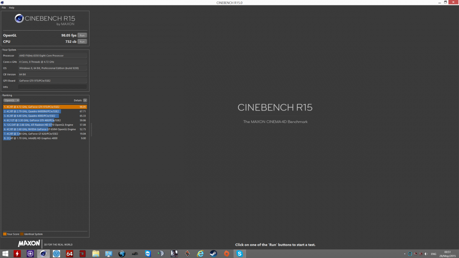Run the OpenGL benchmark test
Image resolution: width=459 pixels, height=258 pixels.
(82, 35)
